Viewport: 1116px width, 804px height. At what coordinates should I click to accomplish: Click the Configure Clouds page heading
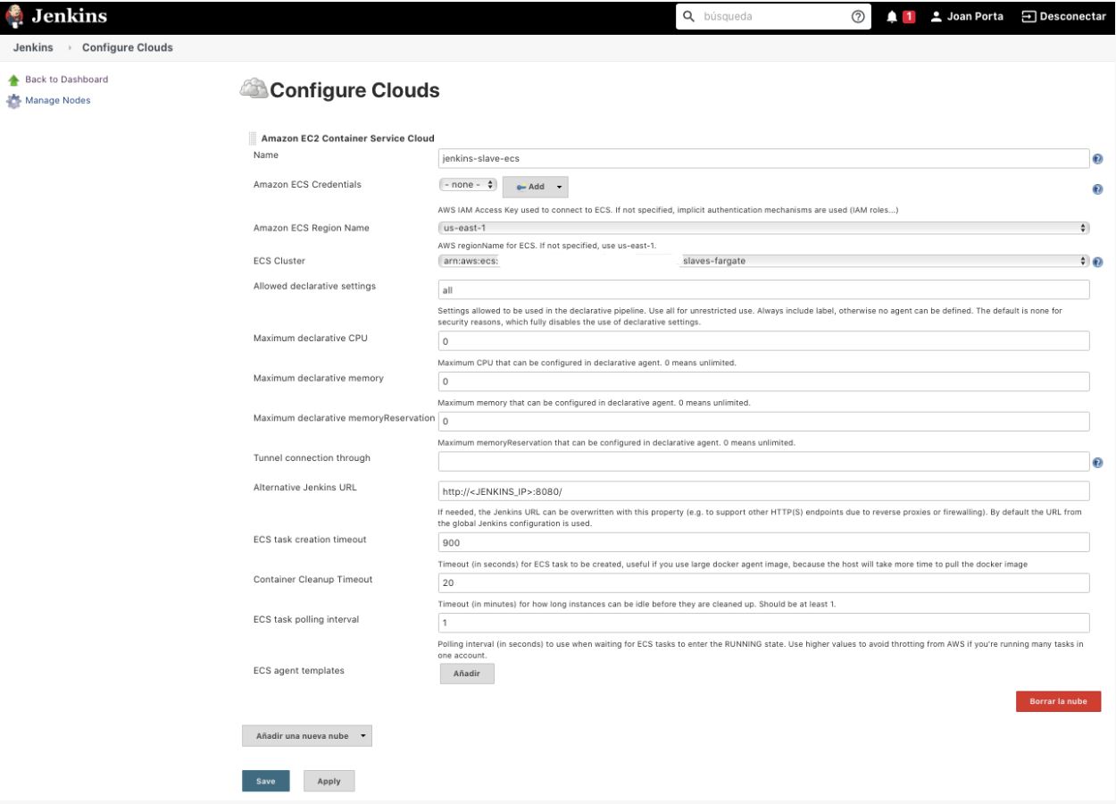(354, 90)
